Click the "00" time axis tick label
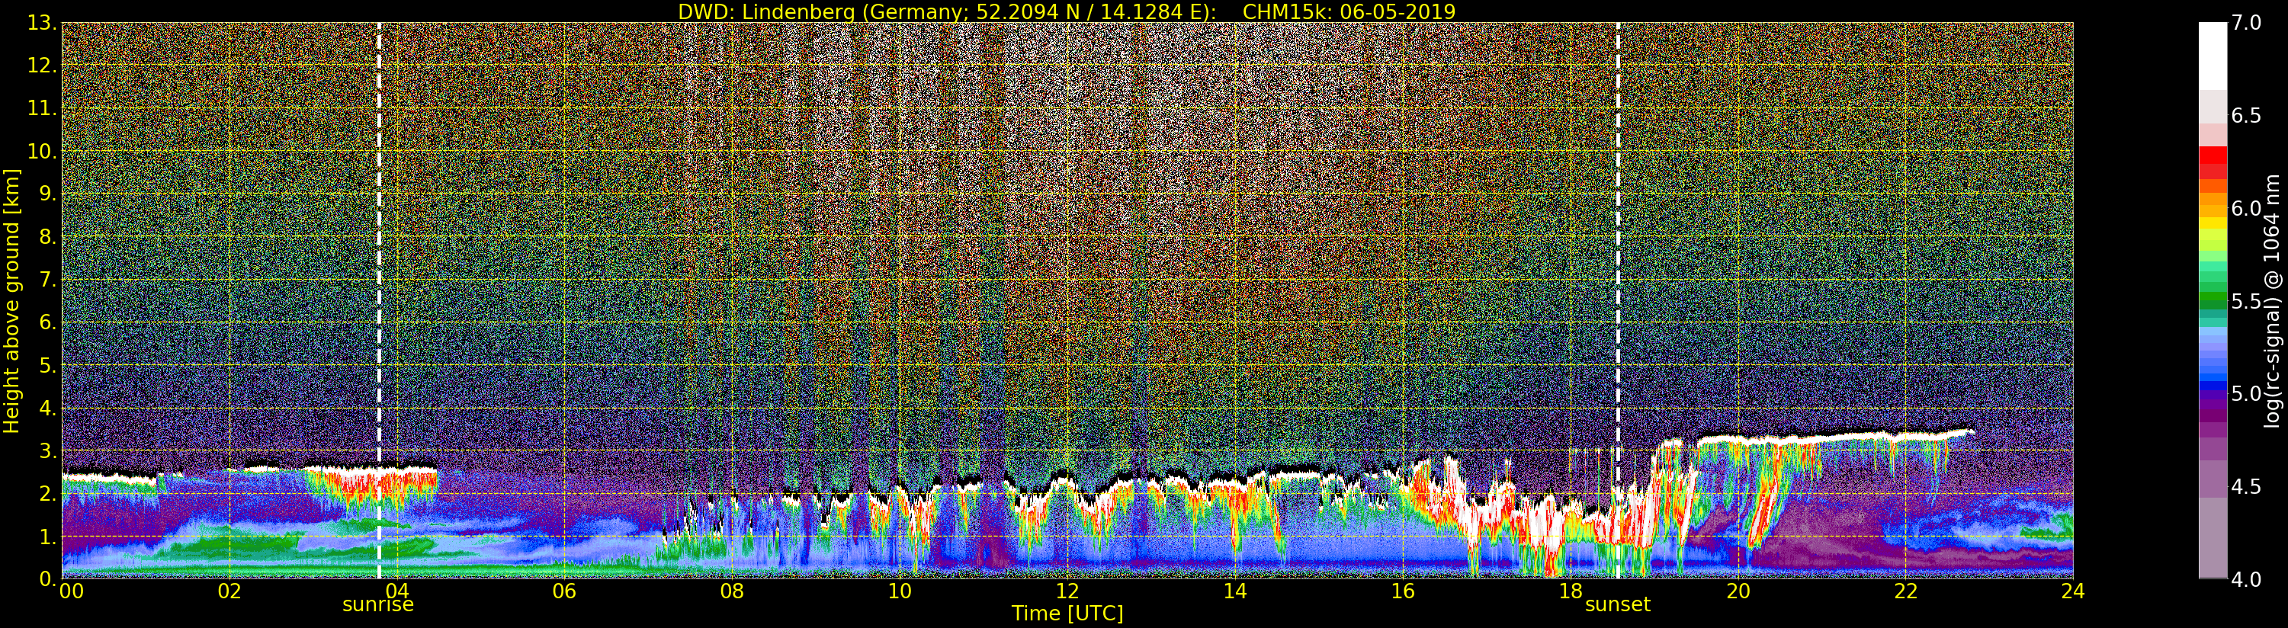Screen dimensions: 2288x628 (x=71, y=591)
